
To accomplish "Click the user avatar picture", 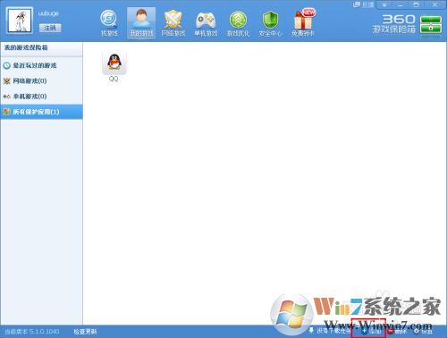I will 20,21.
